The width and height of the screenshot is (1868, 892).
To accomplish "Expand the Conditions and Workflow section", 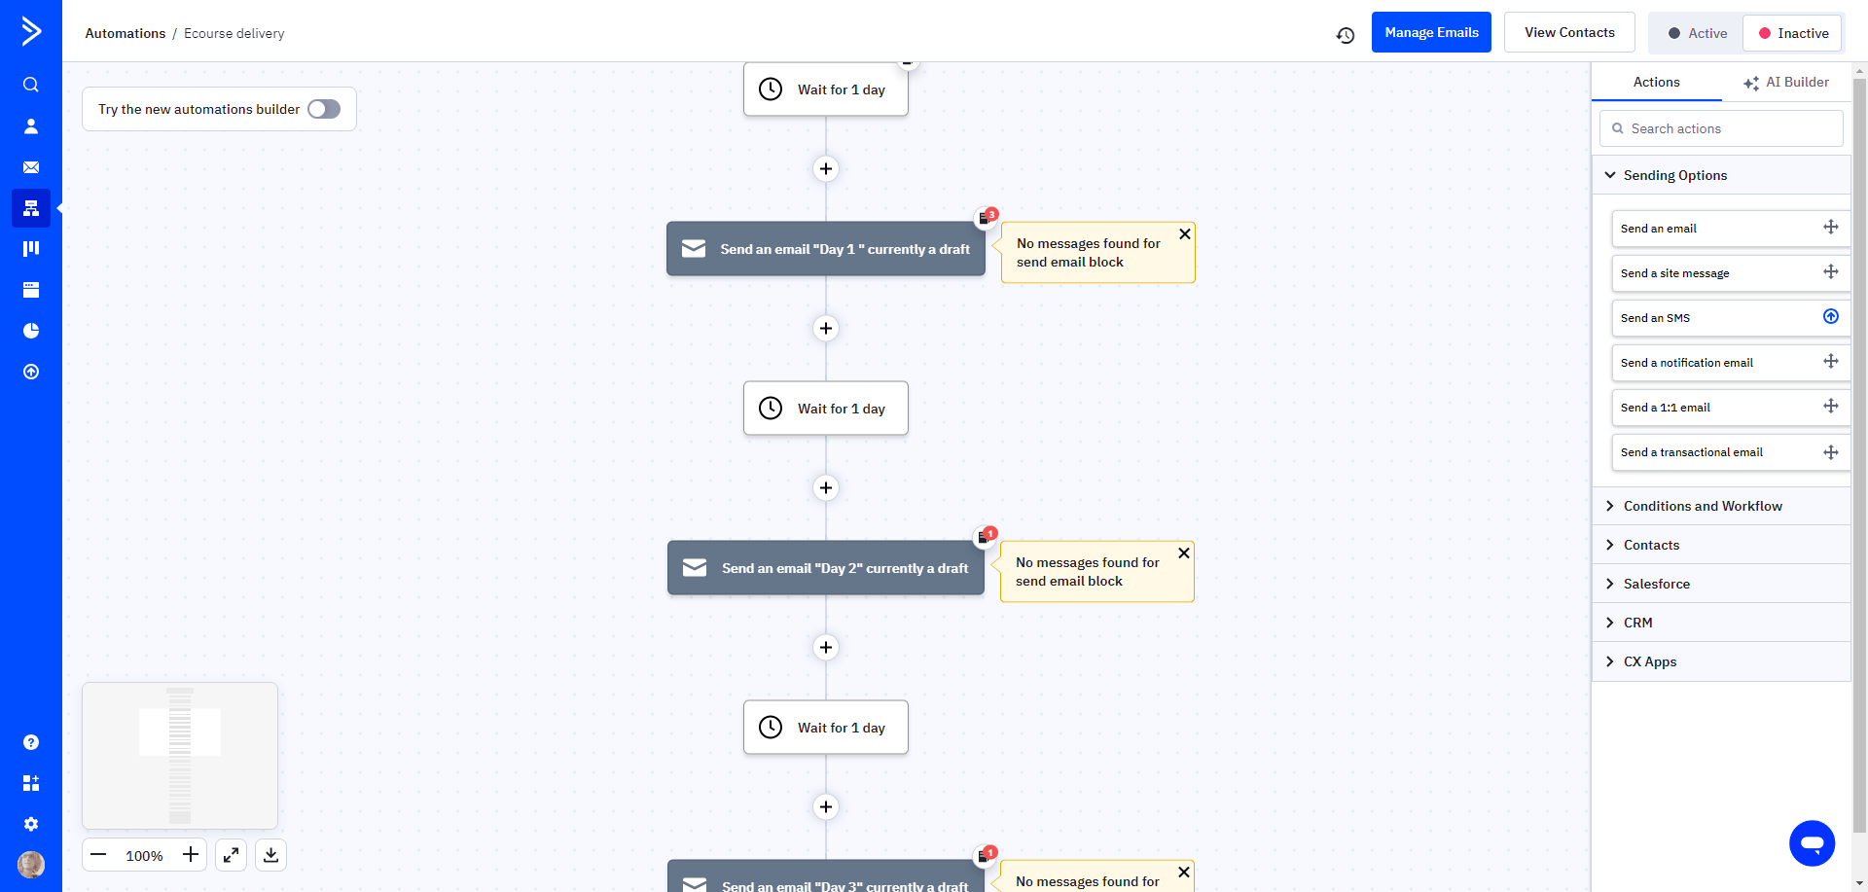I will tap(1703, 506).
